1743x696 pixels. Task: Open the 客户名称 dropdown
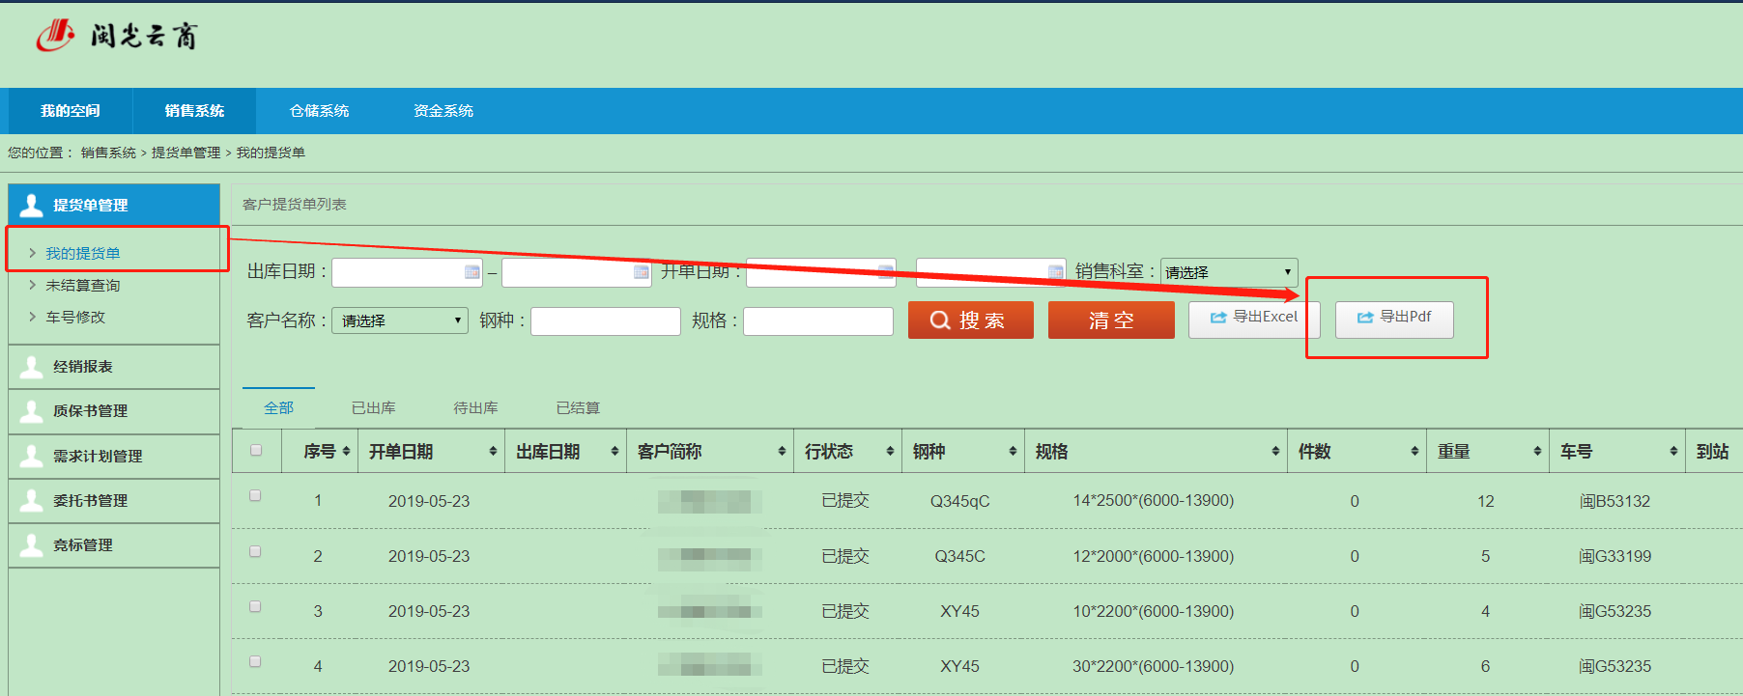point(399,320)
